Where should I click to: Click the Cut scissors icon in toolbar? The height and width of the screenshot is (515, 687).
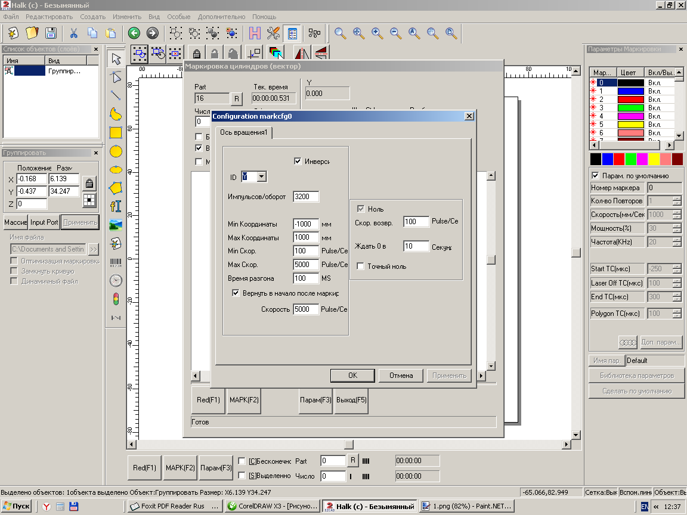coord(73,33)
